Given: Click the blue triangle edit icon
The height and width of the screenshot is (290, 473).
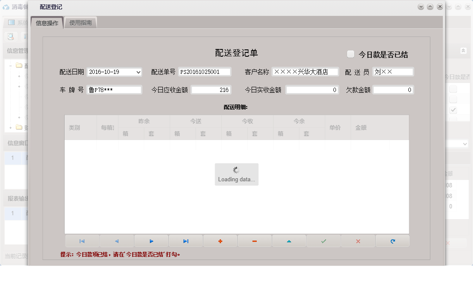Looking at the screenshot, I should (289, 241).
